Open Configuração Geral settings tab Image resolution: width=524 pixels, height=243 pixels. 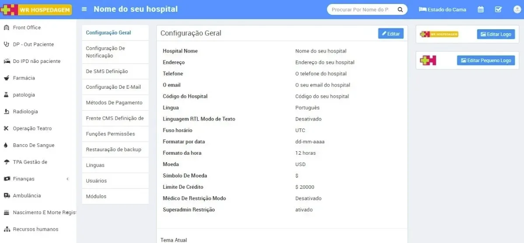115,33
